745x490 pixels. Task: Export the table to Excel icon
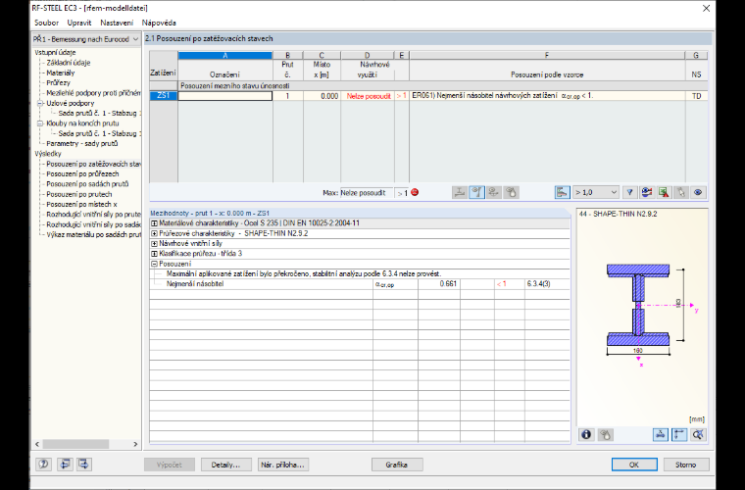(x=664, y=192)
